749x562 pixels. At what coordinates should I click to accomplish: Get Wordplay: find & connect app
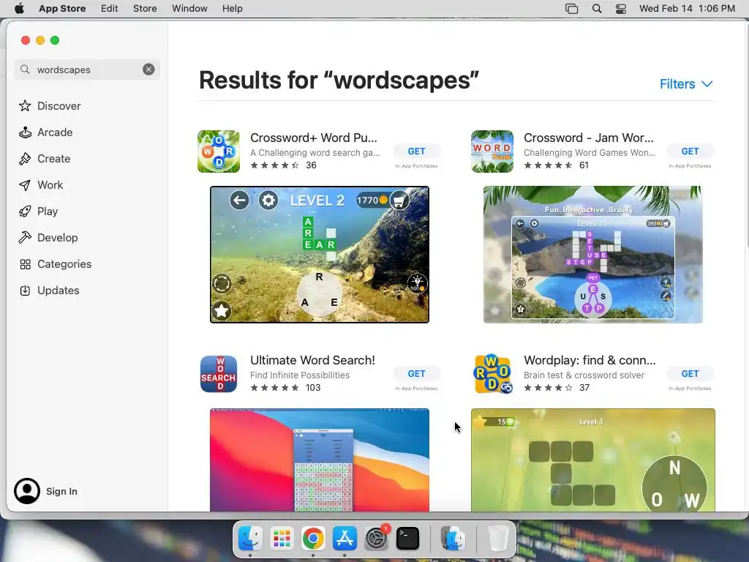pyautogui.click(x=690, y=374)
